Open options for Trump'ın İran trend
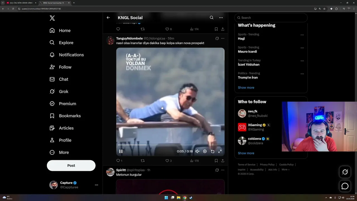The width and height of the screenshot is (357, 201). coord(302,74)
